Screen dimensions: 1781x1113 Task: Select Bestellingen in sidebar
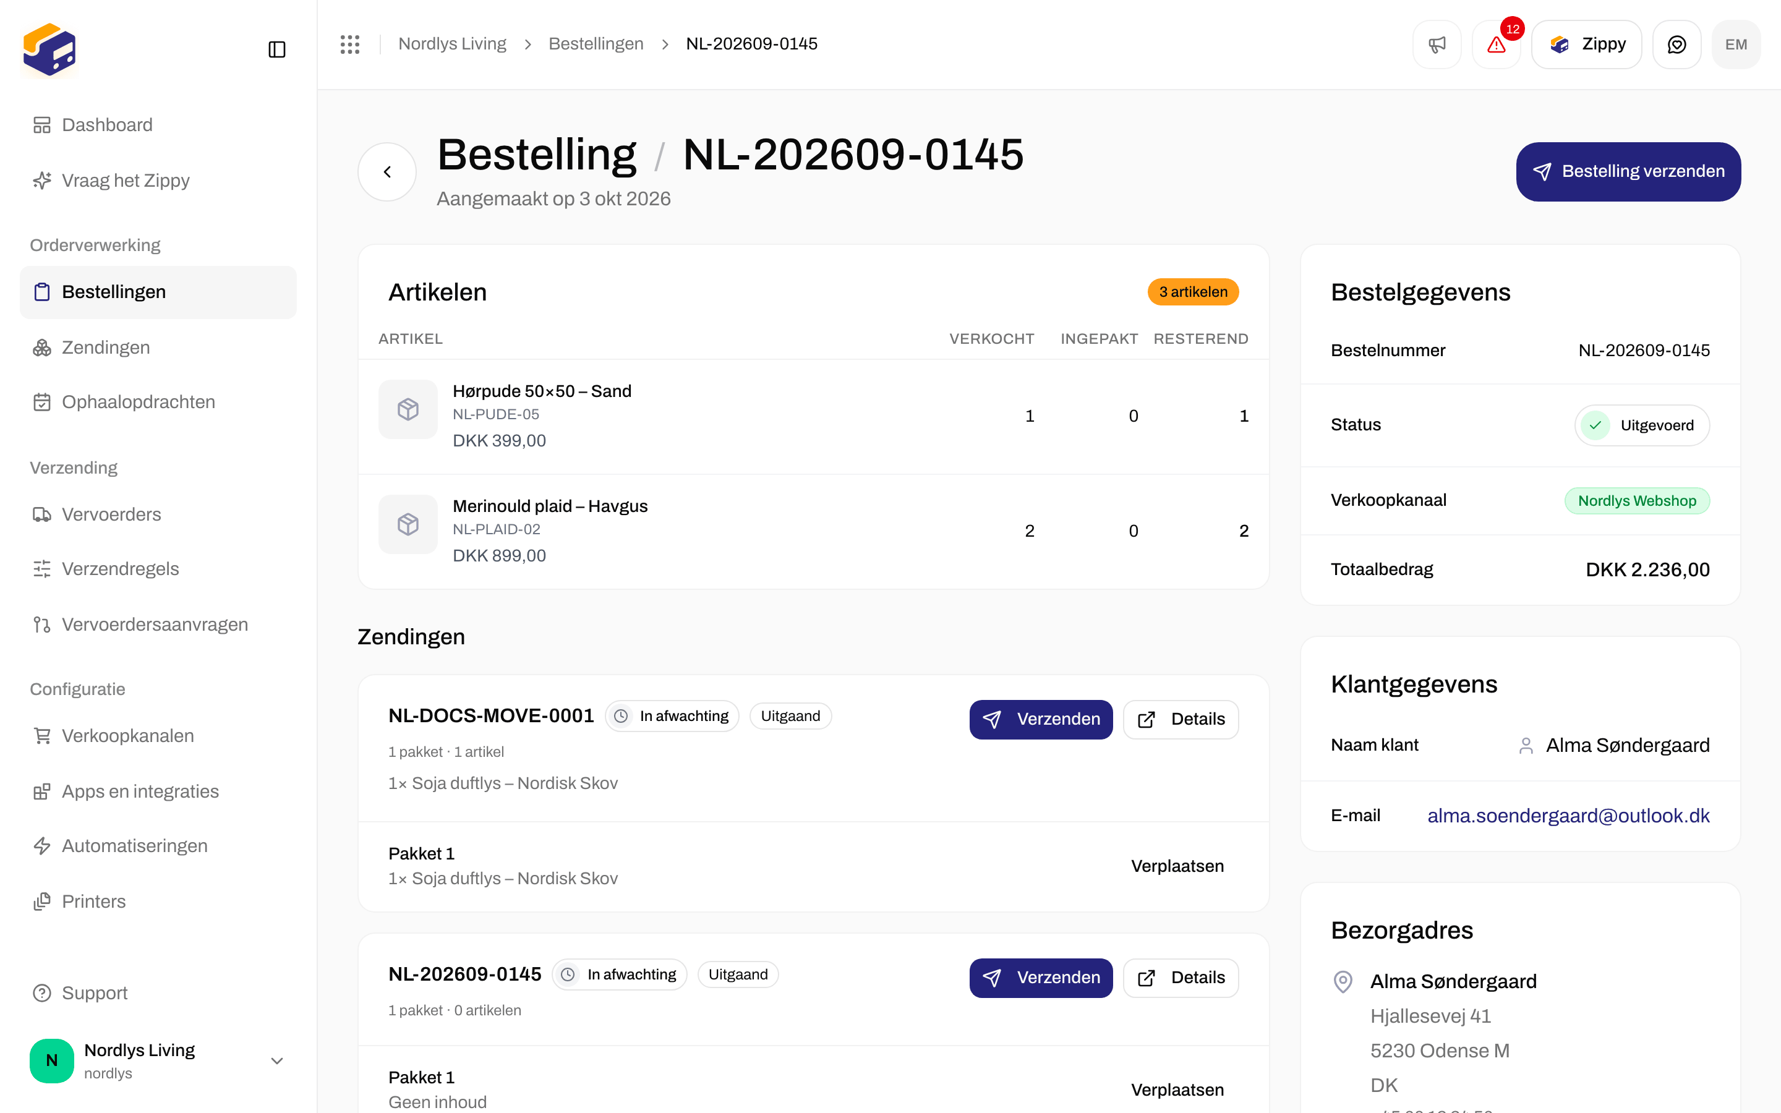point(158,292)
